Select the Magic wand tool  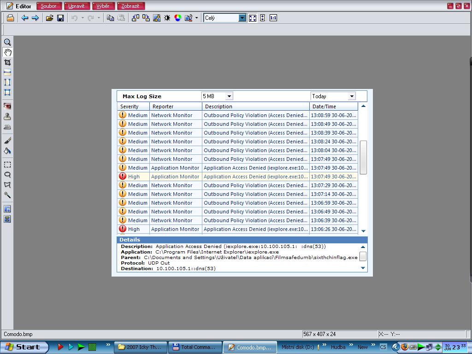point(7,195)
